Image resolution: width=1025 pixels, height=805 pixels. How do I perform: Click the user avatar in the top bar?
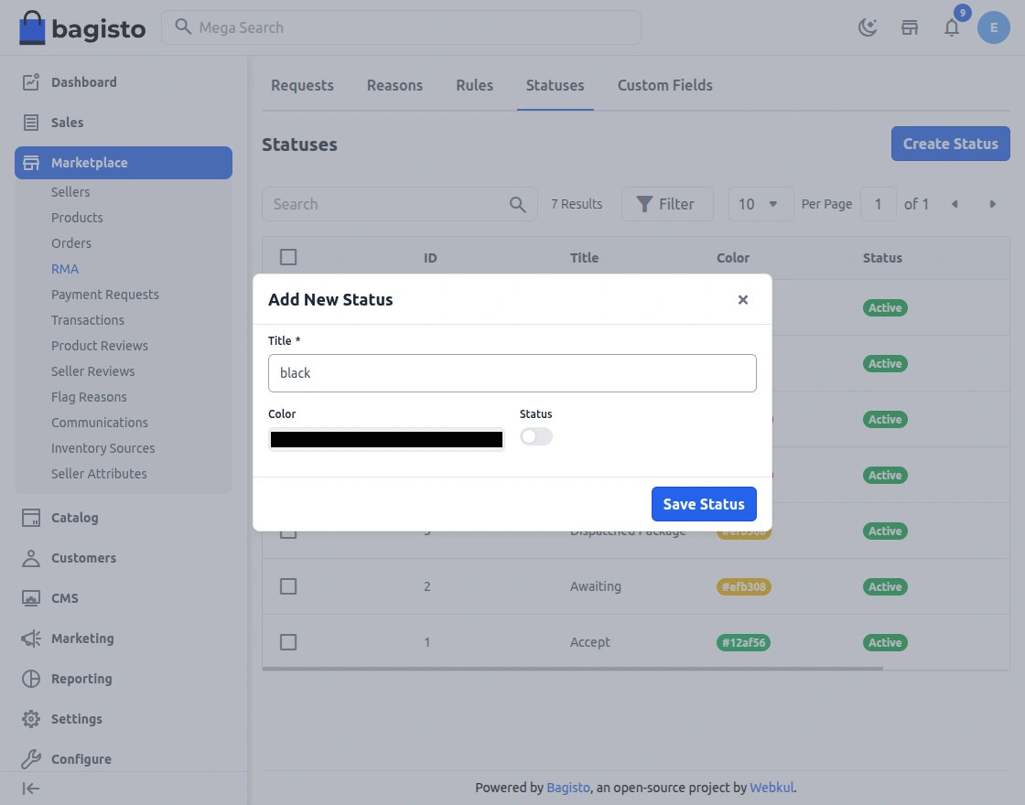[994, 27]
